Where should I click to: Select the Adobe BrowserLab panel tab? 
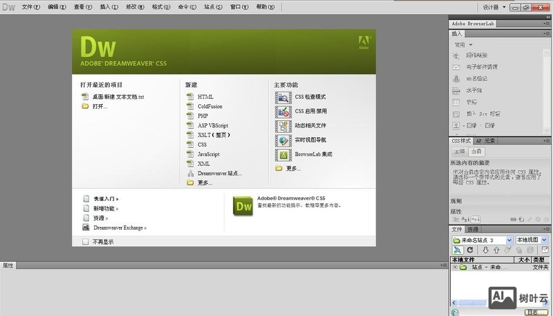(473, 23)
